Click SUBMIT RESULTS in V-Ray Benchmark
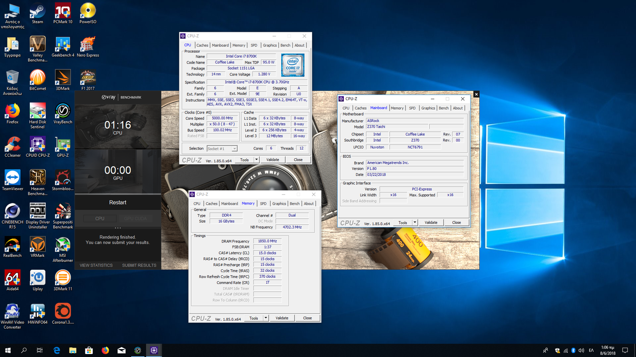Image resolution: width=636 pixels, height=357 pixels. [139, 265]
